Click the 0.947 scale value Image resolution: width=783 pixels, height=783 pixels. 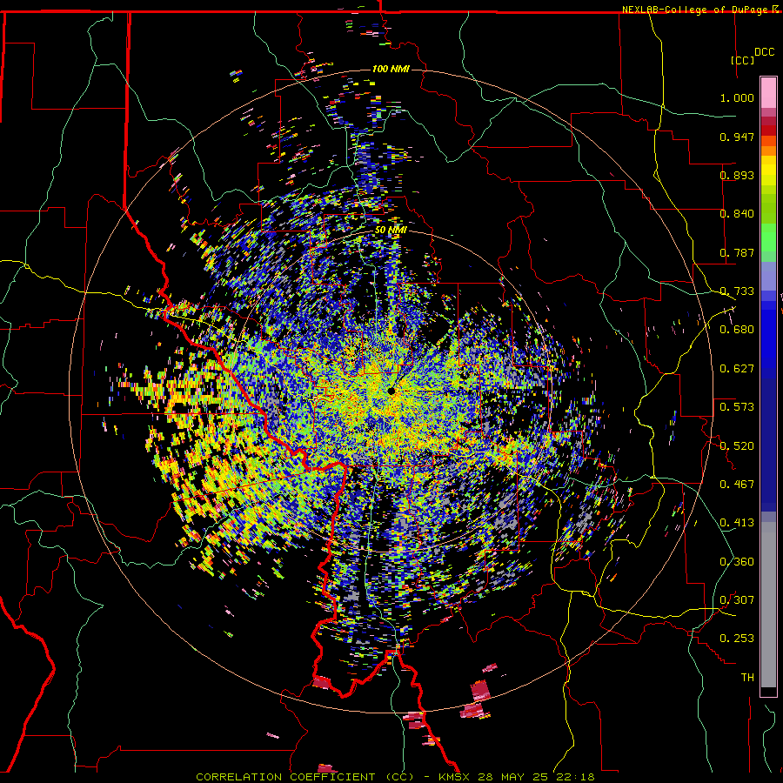[737, 137]
